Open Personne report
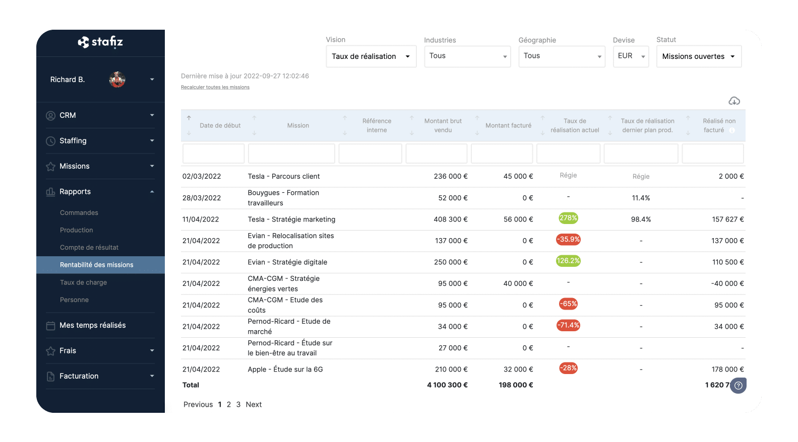 pyautogui.click(x=74, y=300)
